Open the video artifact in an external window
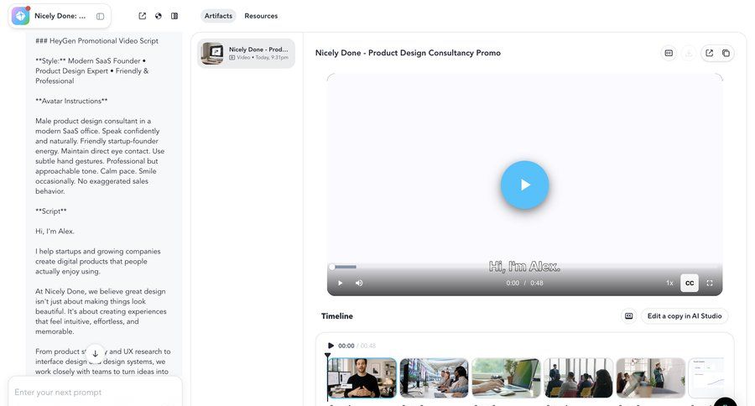Image resolution: width=755 pixels, height=406 pixels. (709, 53)
